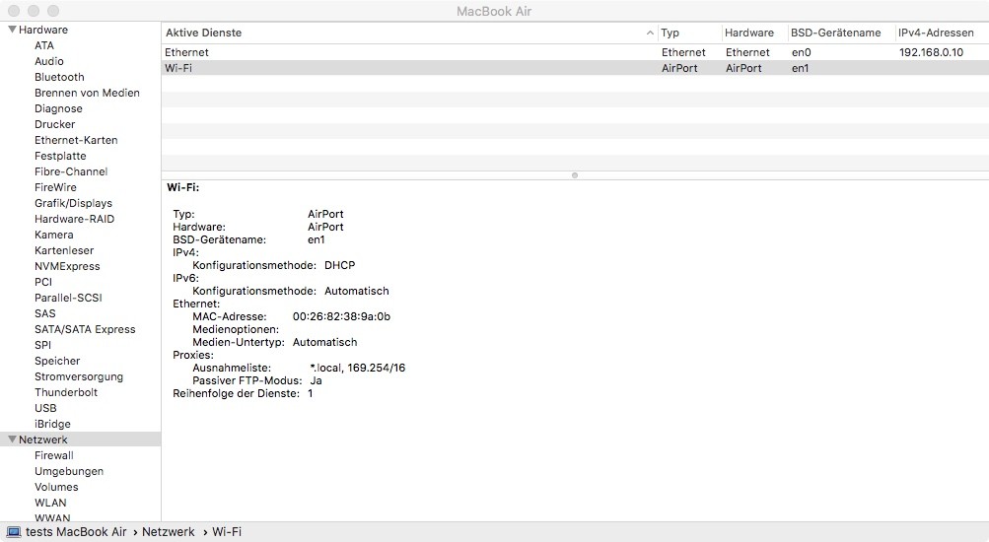Open iBridge in the sidebar
Viewport: 989px width, 542px height.
52,424
